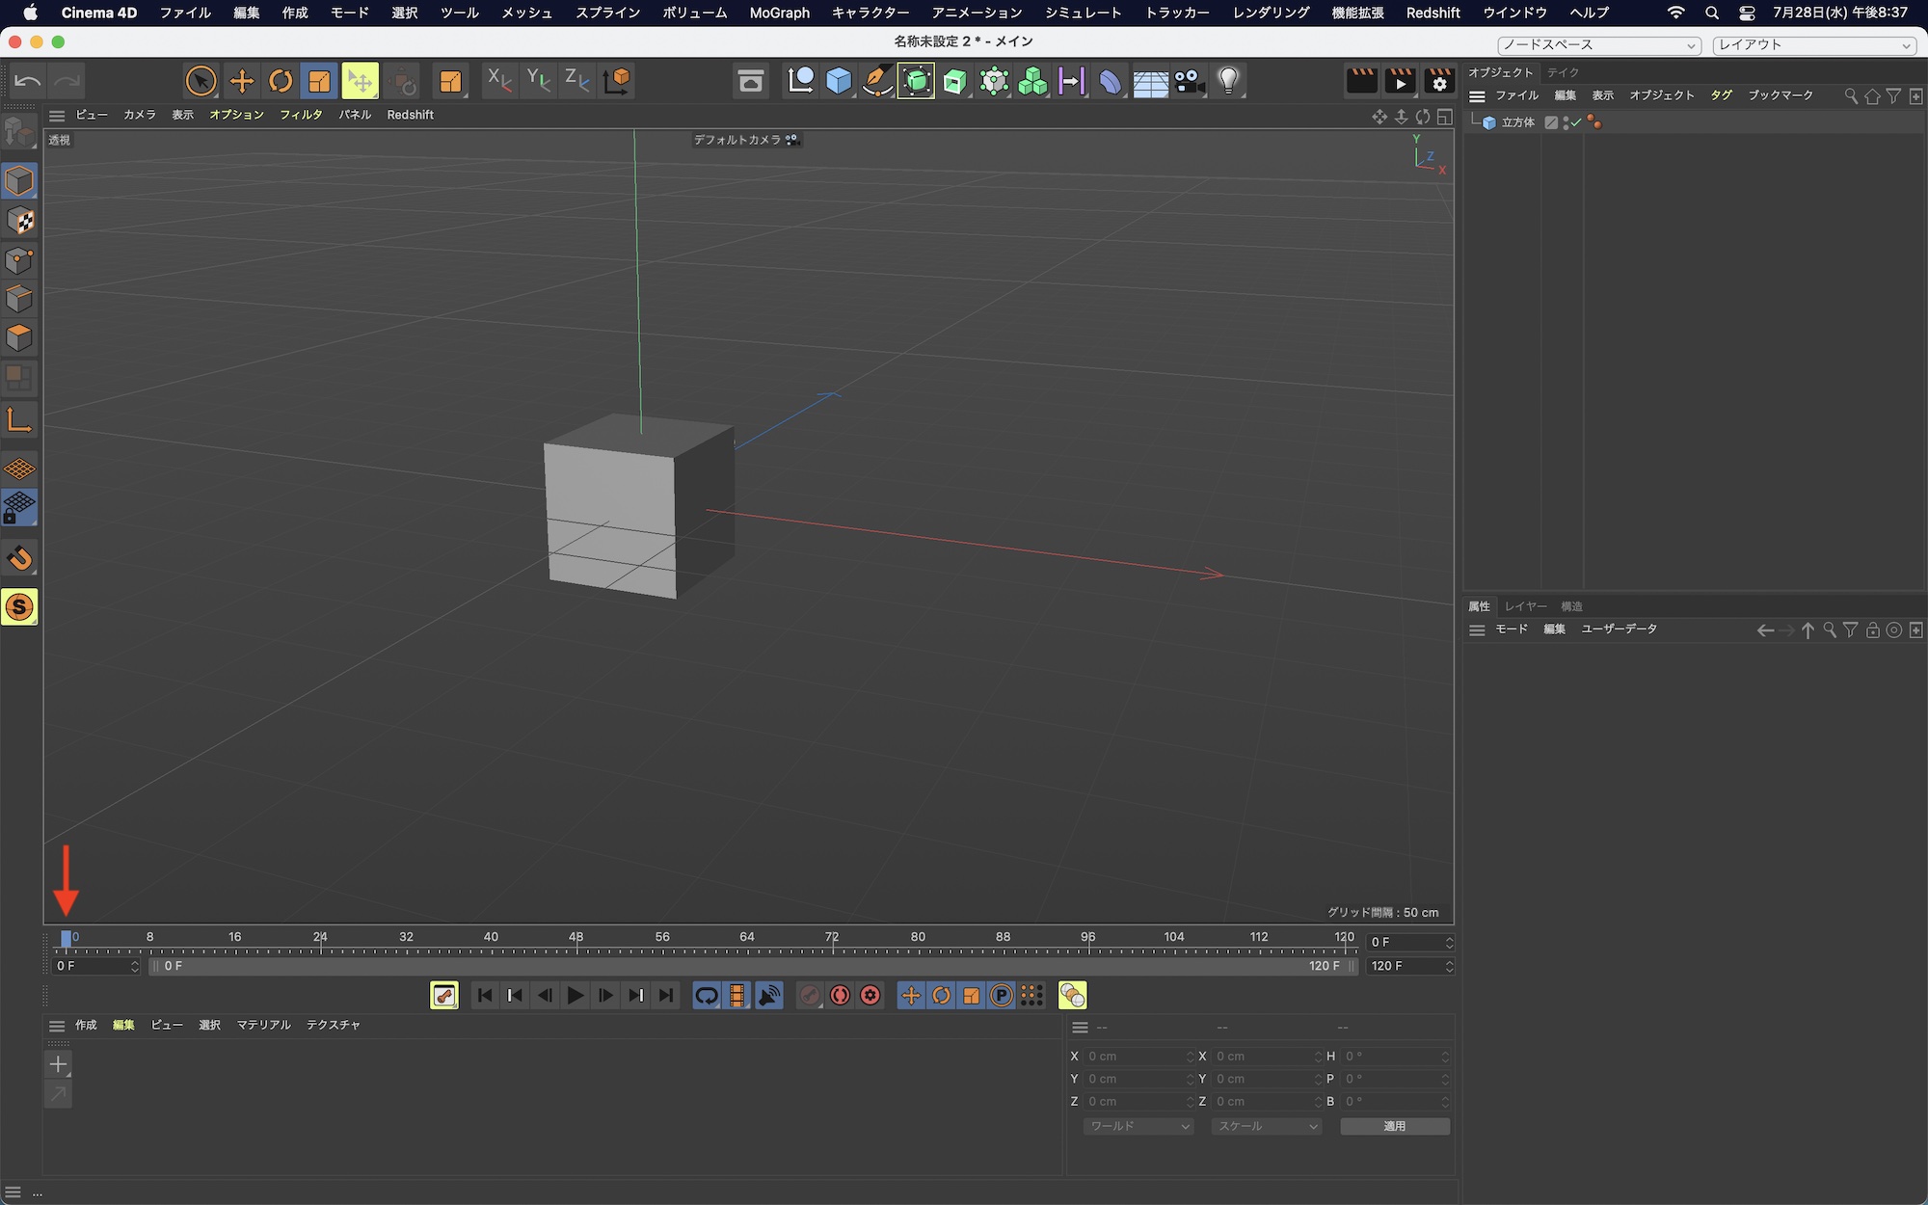
Task: Click the 適用 apply button
Action: tap(1394, 1126)
